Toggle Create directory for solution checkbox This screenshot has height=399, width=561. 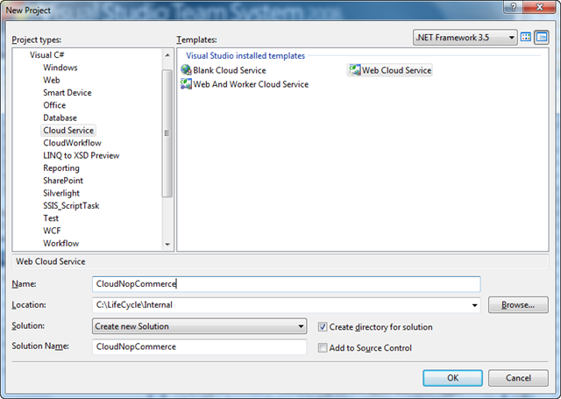[323, 327]
